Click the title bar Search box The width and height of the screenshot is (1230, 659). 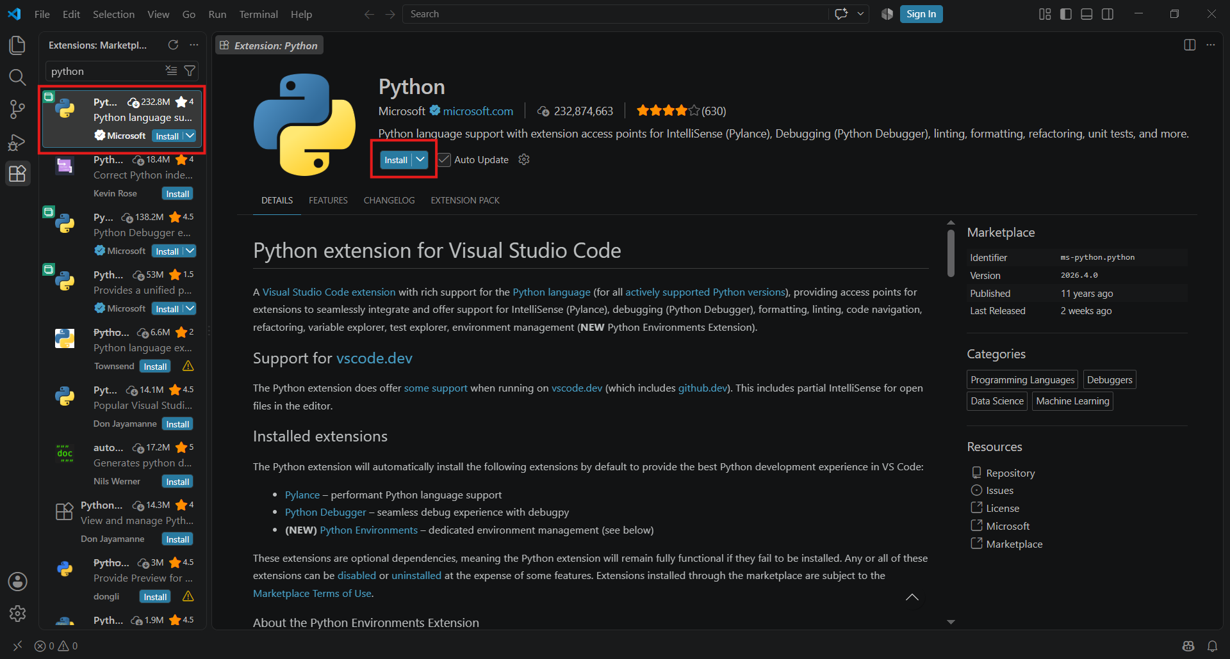click(615, 14)
